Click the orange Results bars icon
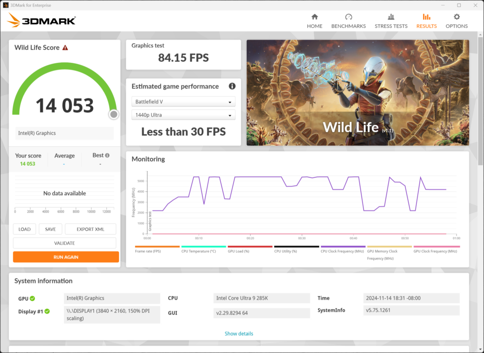The width and height of the screenshot is (484, 353). pyautogui.click(x=426, y=21)
